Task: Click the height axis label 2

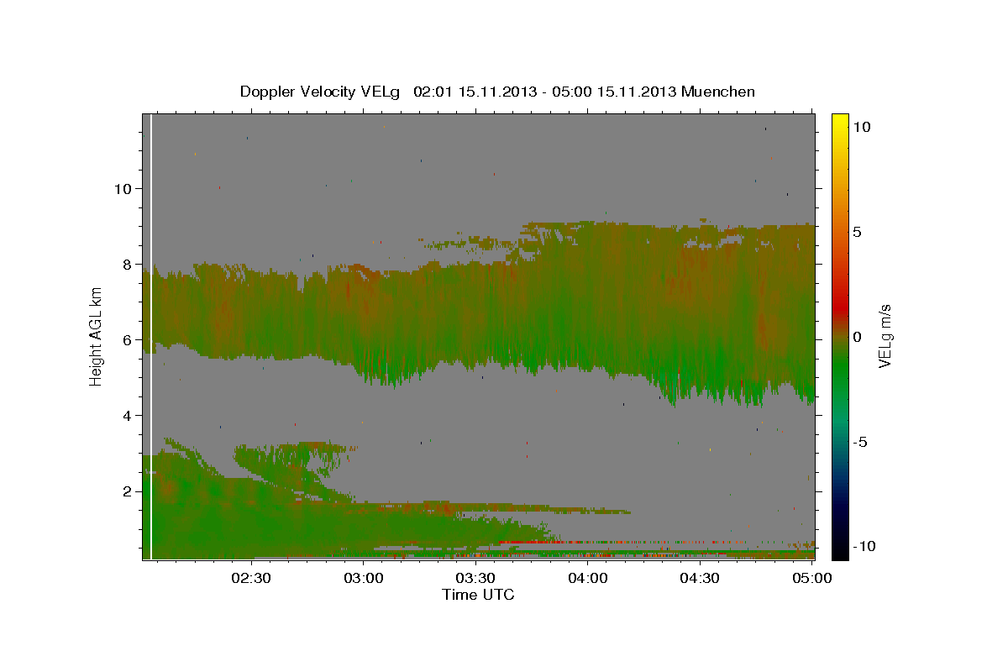Action: pyautogui.click(x=128, y=491)
